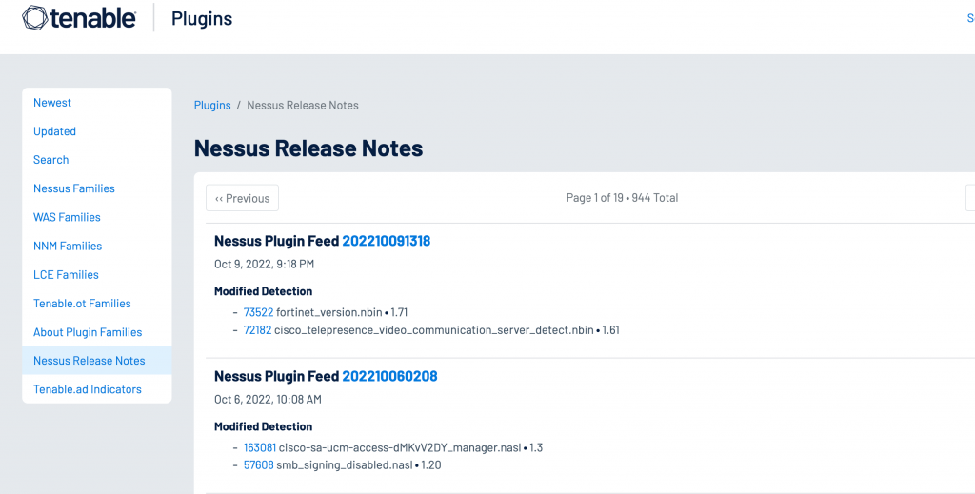Open plugin feed 202210060208 link
The image size is (975, 494).
389,376
